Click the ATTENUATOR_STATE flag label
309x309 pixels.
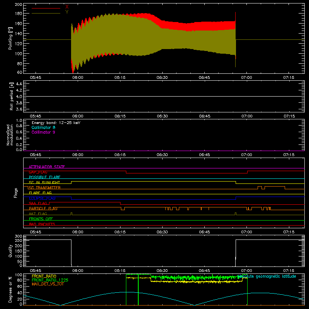pos(47,167)
